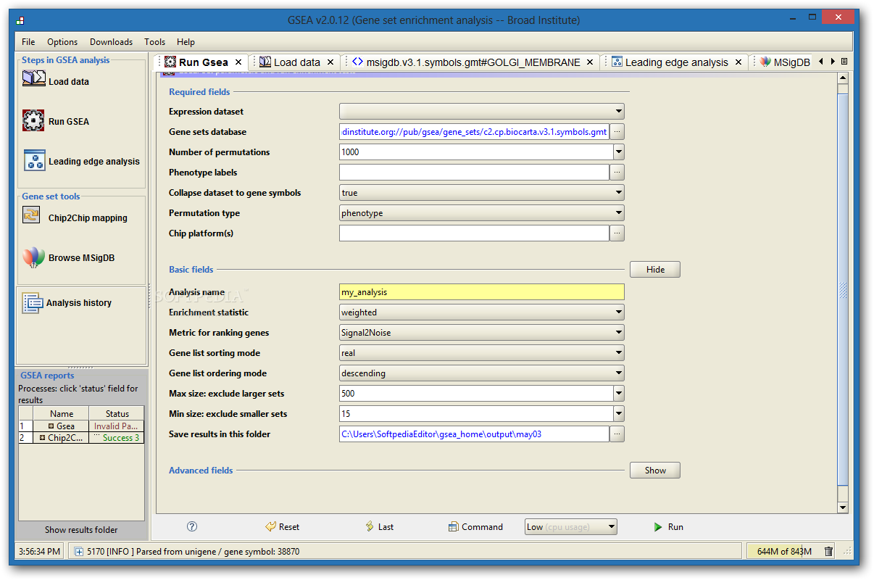Click the Run button
The image size is (874, 580).
(x=668, y=527)
